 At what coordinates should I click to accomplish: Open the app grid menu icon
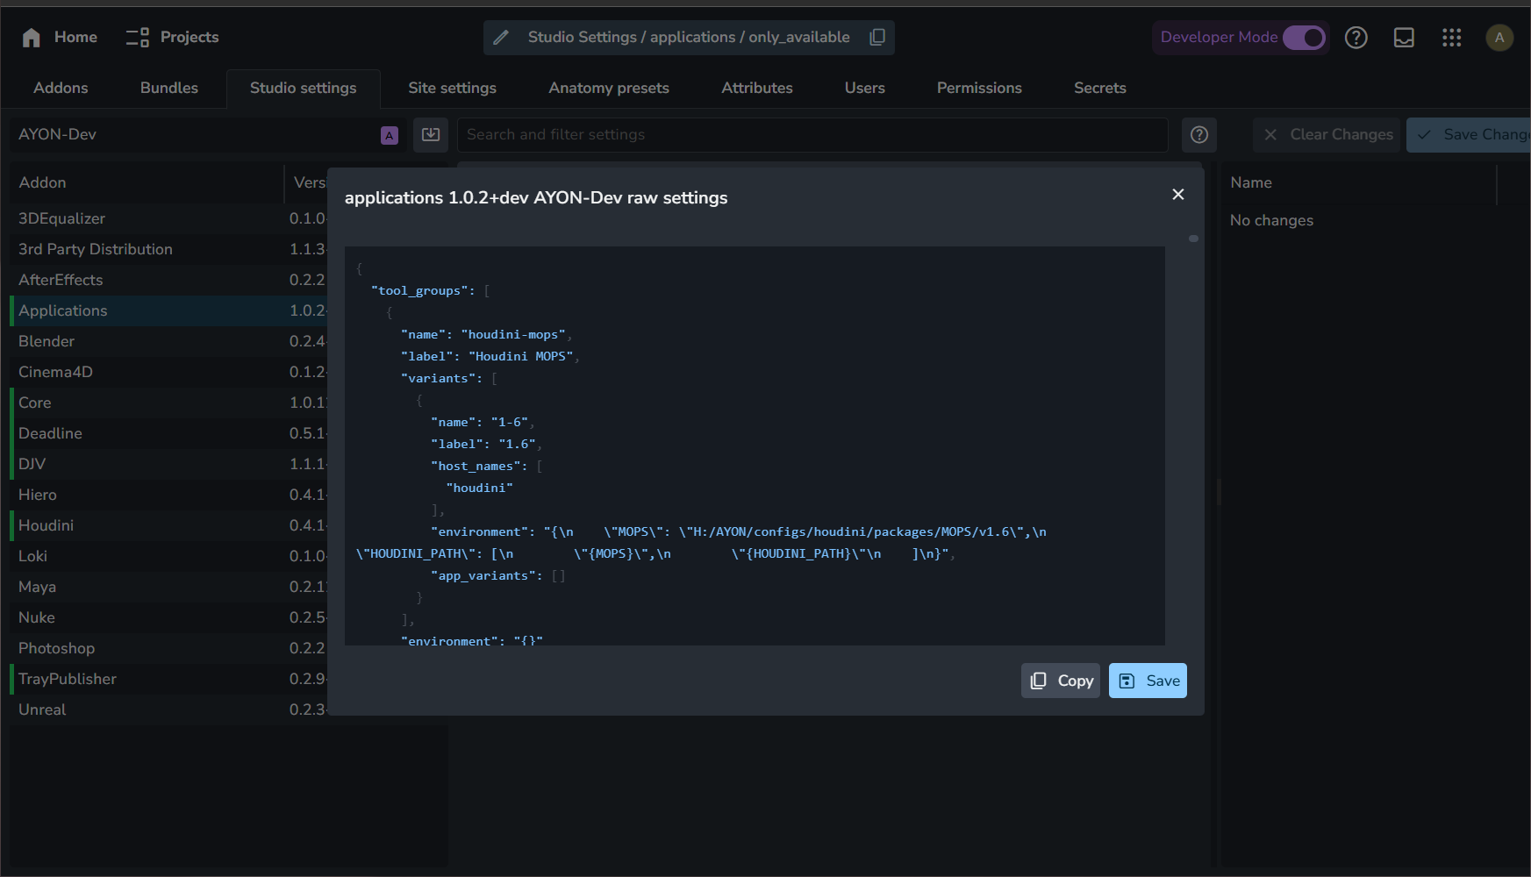(x=1451, y=38)
